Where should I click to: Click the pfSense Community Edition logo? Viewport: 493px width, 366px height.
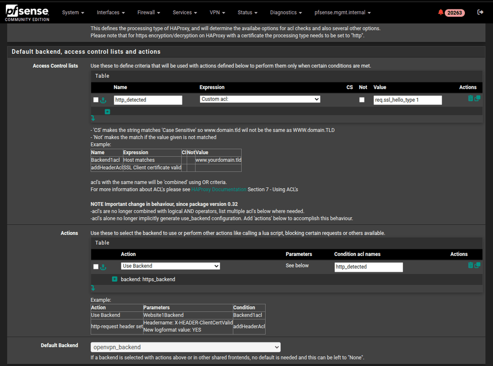[x=27, y=13]
